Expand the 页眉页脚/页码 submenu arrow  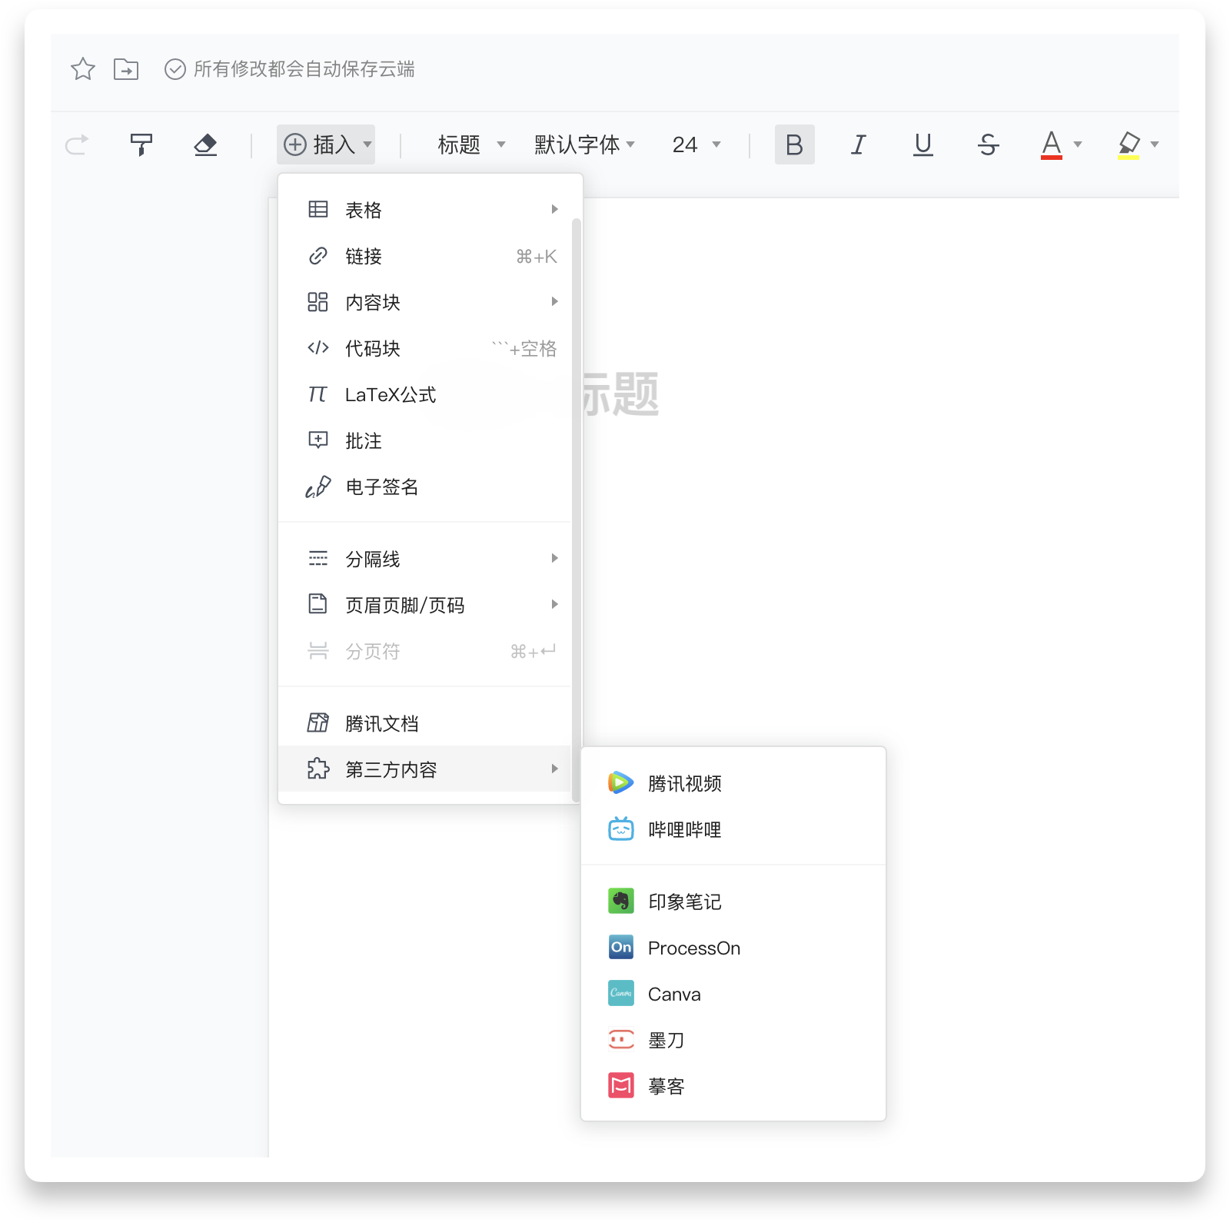click(554, 605)
